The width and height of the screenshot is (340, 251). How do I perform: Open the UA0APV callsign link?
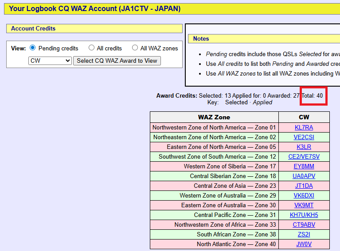pyautogui.click(x=304, y=176)
